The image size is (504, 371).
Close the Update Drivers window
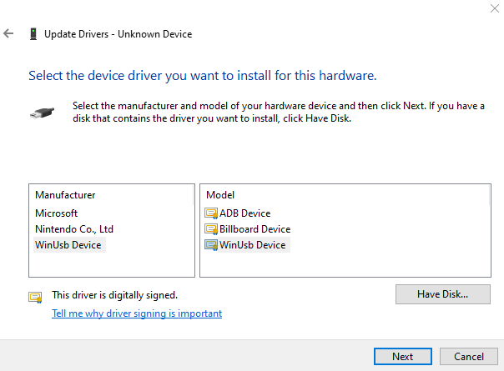click(495, 8)
